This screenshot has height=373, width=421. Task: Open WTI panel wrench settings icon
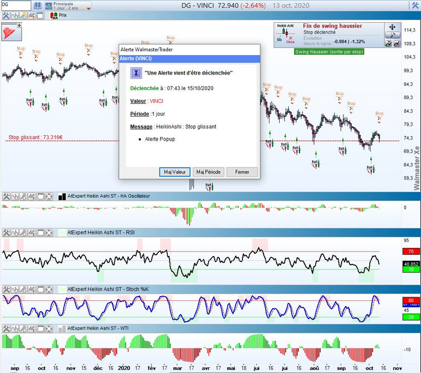coord(6,329)
